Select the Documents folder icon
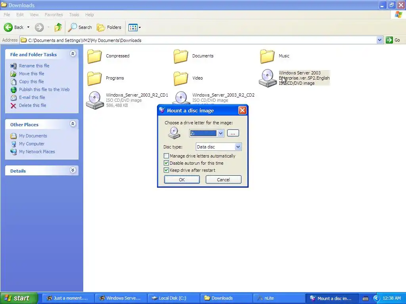The width and height of the screenshot is (406, 304). click(181, 56)
